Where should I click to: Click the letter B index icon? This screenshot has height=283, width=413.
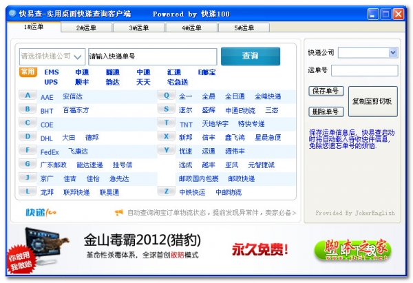coord(28,109)
